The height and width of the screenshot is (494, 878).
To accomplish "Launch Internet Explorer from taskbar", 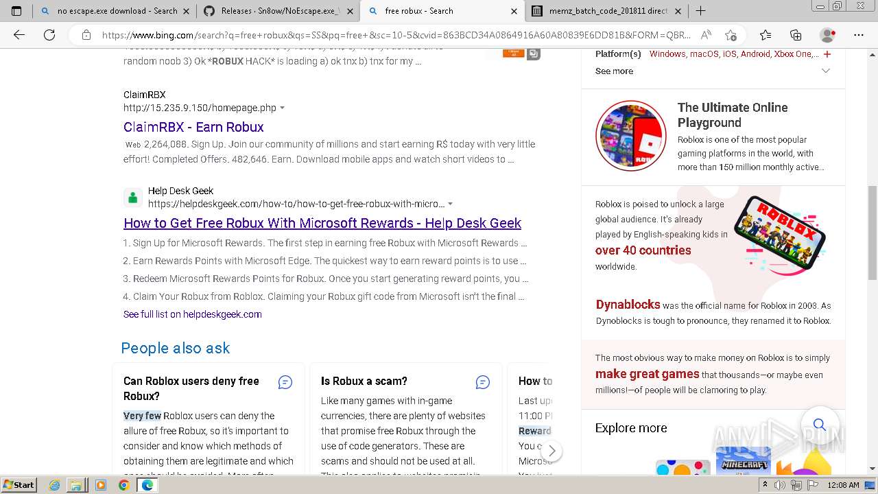I will [55, 485].
